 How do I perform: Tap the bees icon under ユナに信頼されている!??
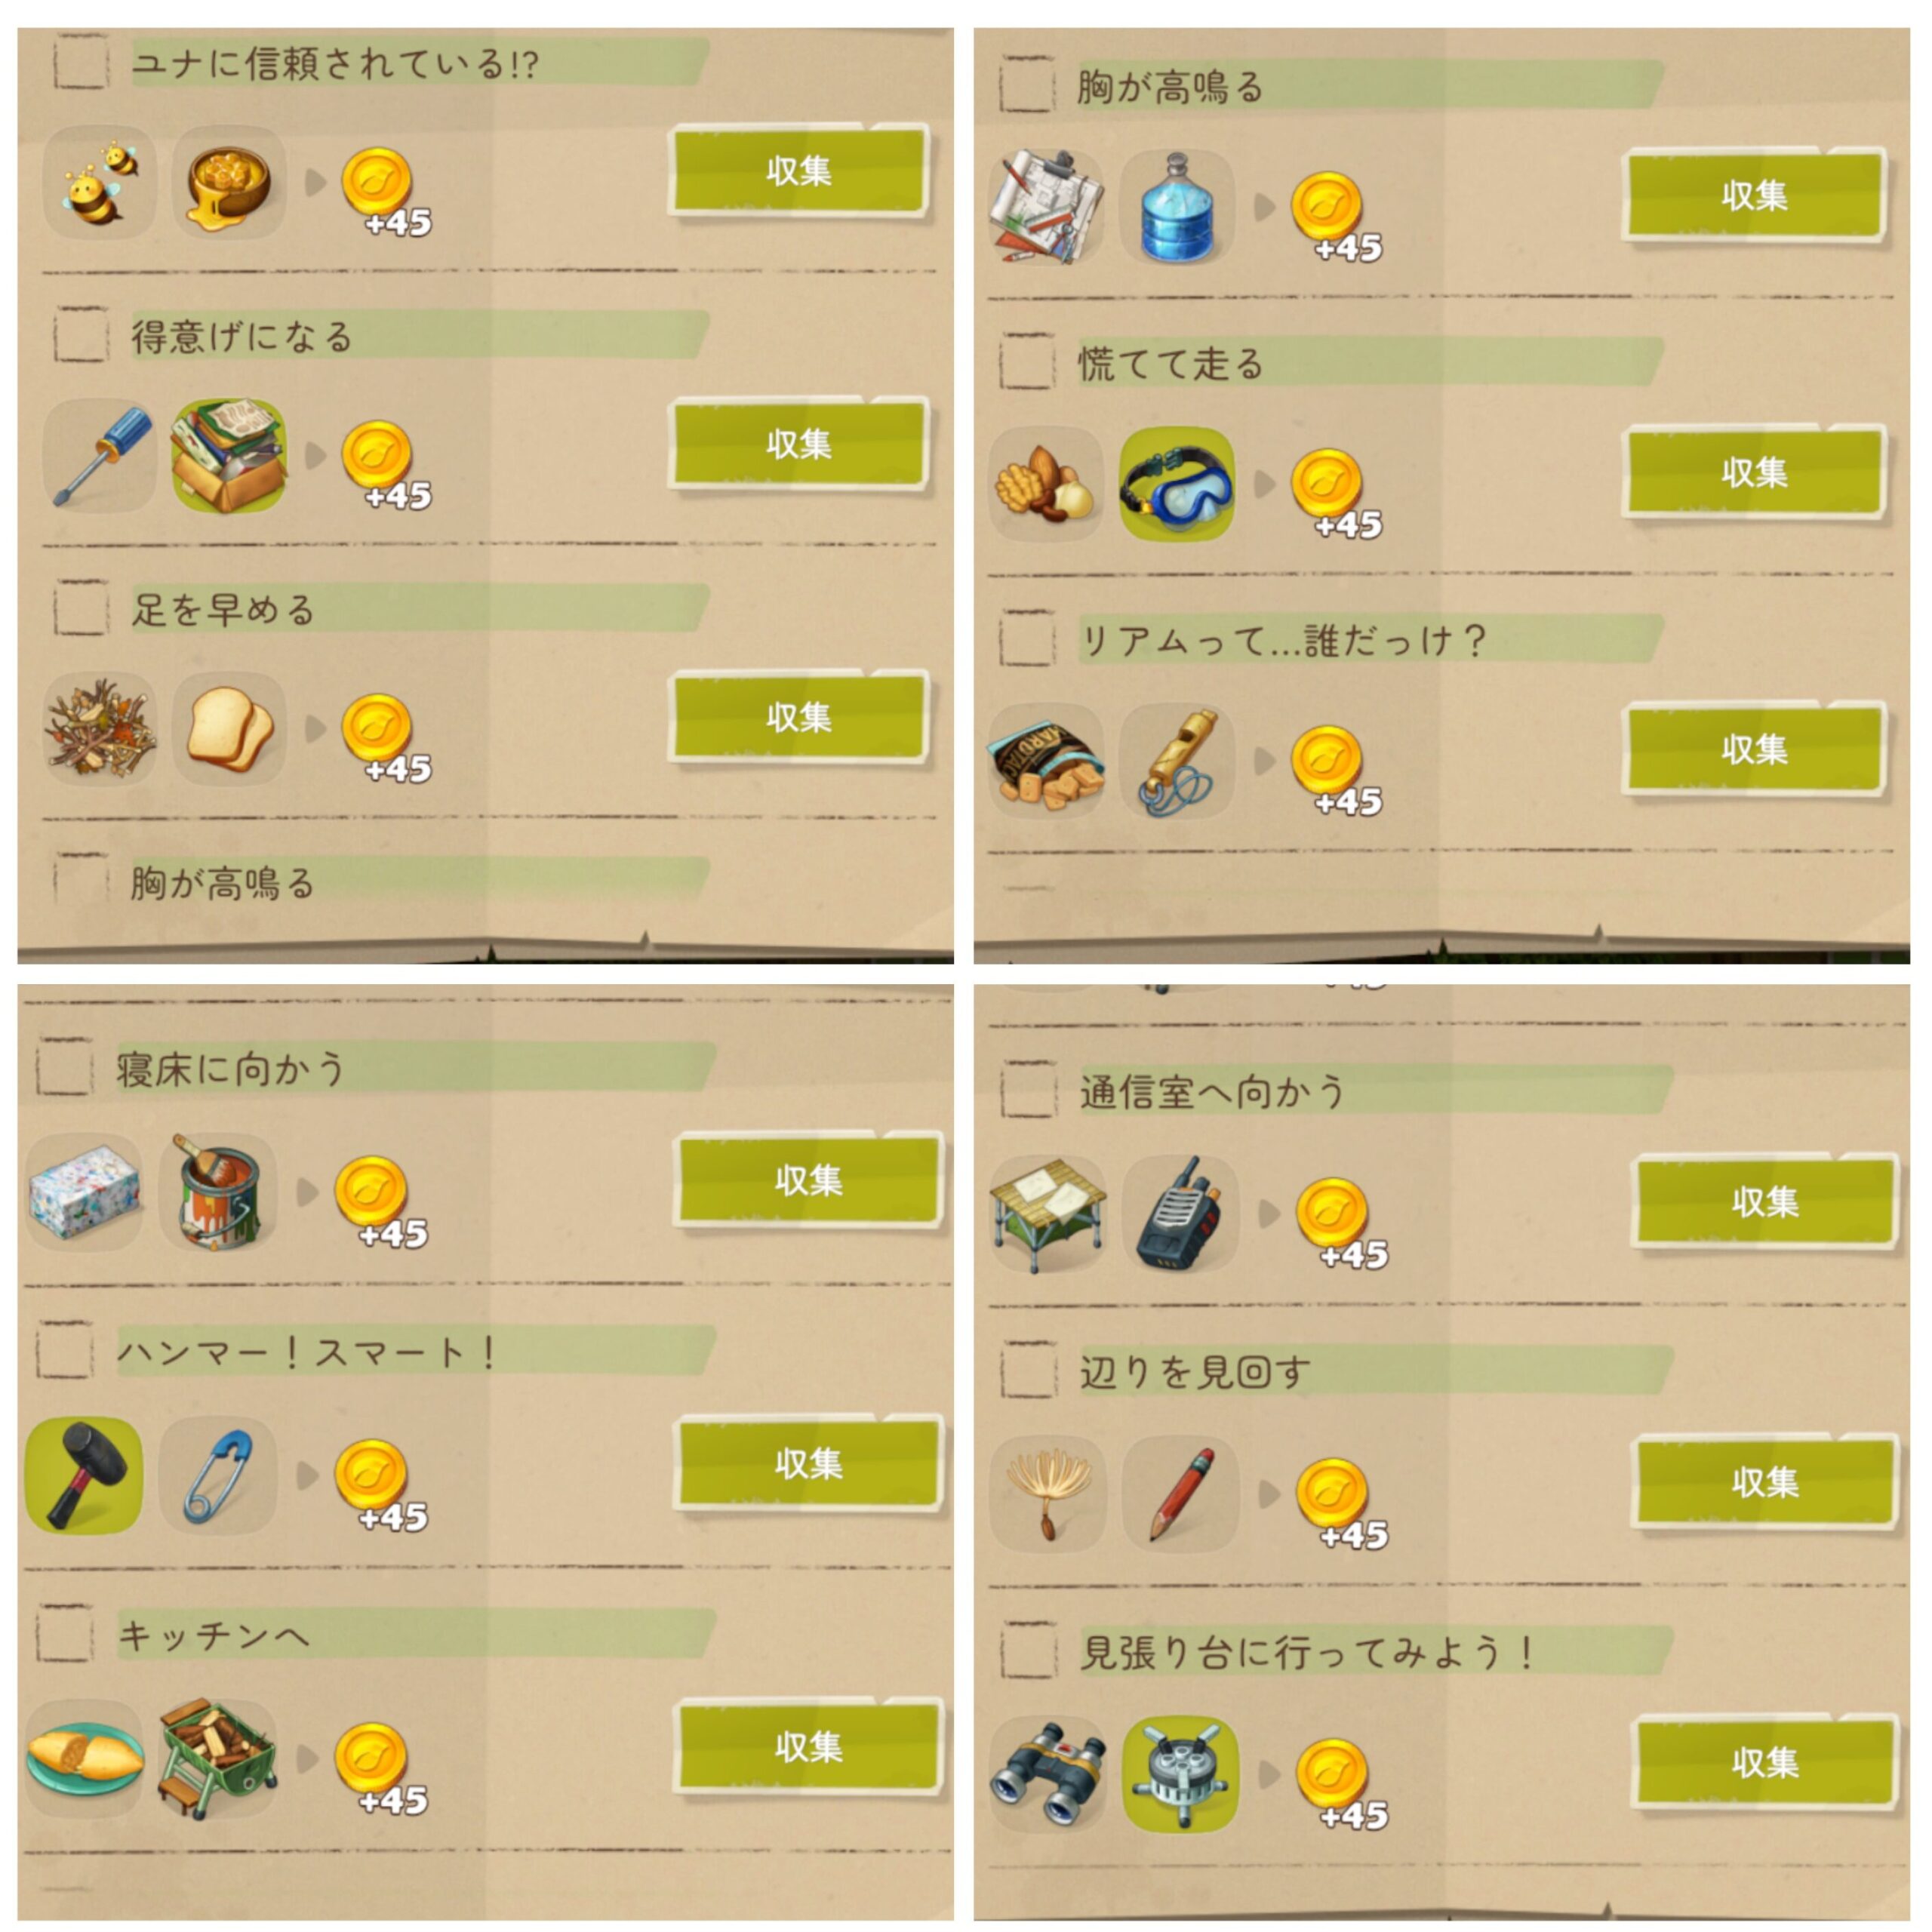point(99,183)
